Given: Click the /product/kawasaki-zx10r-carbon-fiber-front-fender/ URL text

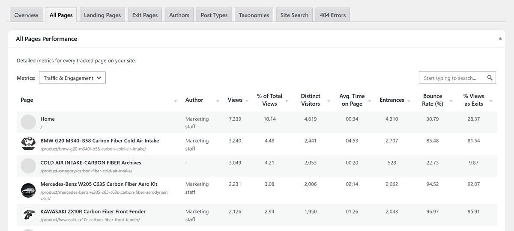Looking at the screenshot, I should pyautogui.click(x=90, y=219).
